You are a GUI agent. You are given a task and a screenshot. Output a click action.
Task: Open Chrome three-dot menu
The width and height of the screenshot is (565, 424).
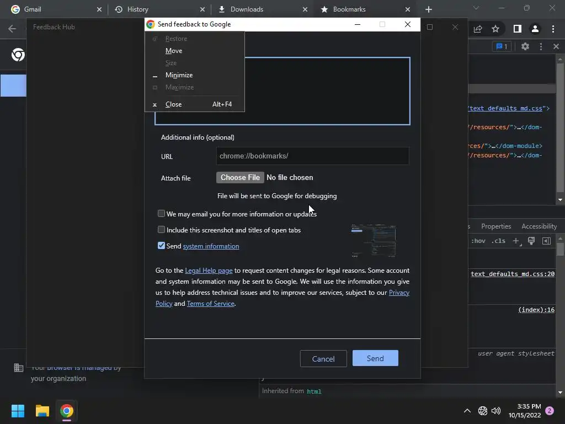coord(553,29)
